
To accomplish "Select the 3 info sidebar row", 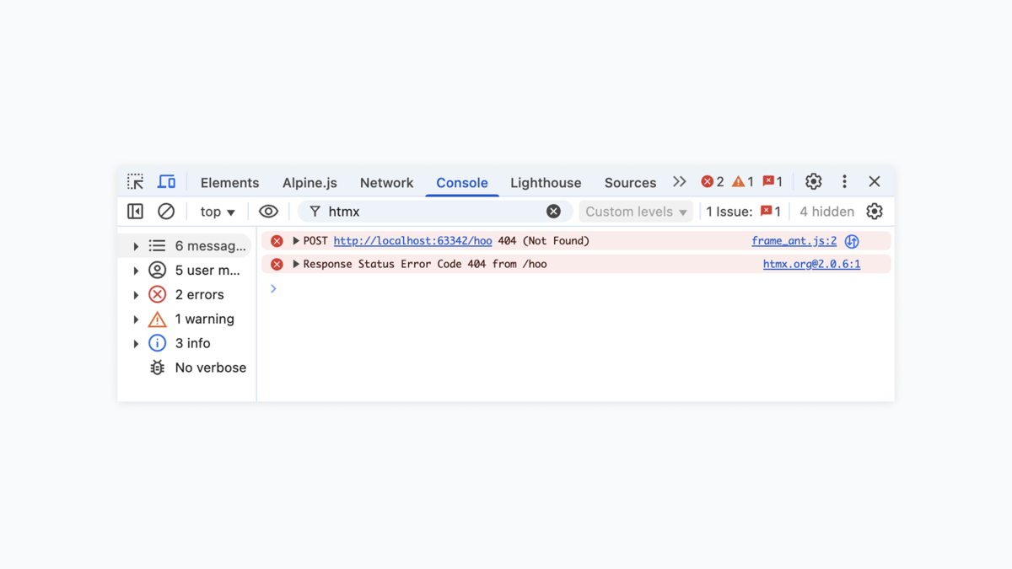I will [186, 344].
